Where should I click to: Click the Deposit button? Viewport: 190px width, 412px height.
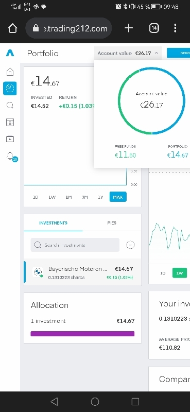pos(179,53)
